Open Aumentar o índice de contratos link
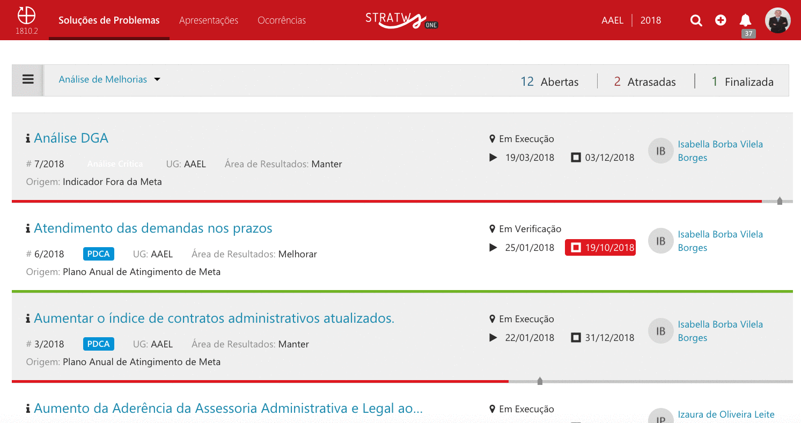 pyautogui.click(x=214, y=318)
